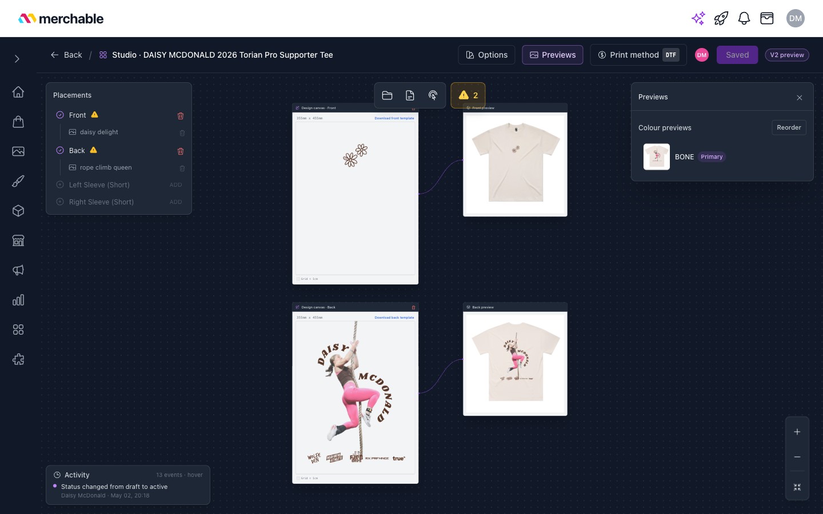Open the 2 warnings badge

tap(468, 95)
